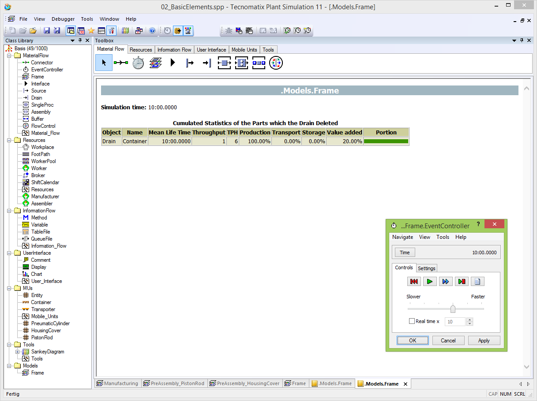The width and height of the screenshot is (537, 401).
Task: Expand the SankeyDiagram tree node
Action: tap(17, 352)
